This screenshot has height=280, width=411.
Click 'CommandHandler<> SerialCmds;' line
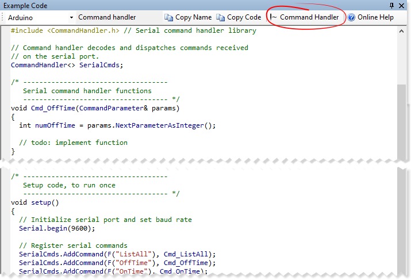point(67,65)
